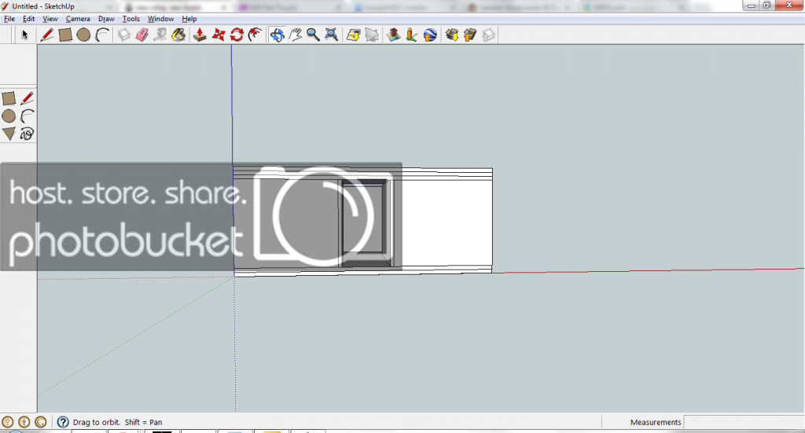Image resolution: width=805 pixels, height=433 pixels.
Task: Select the Freehand scribble tool
Action: (28, 134)
